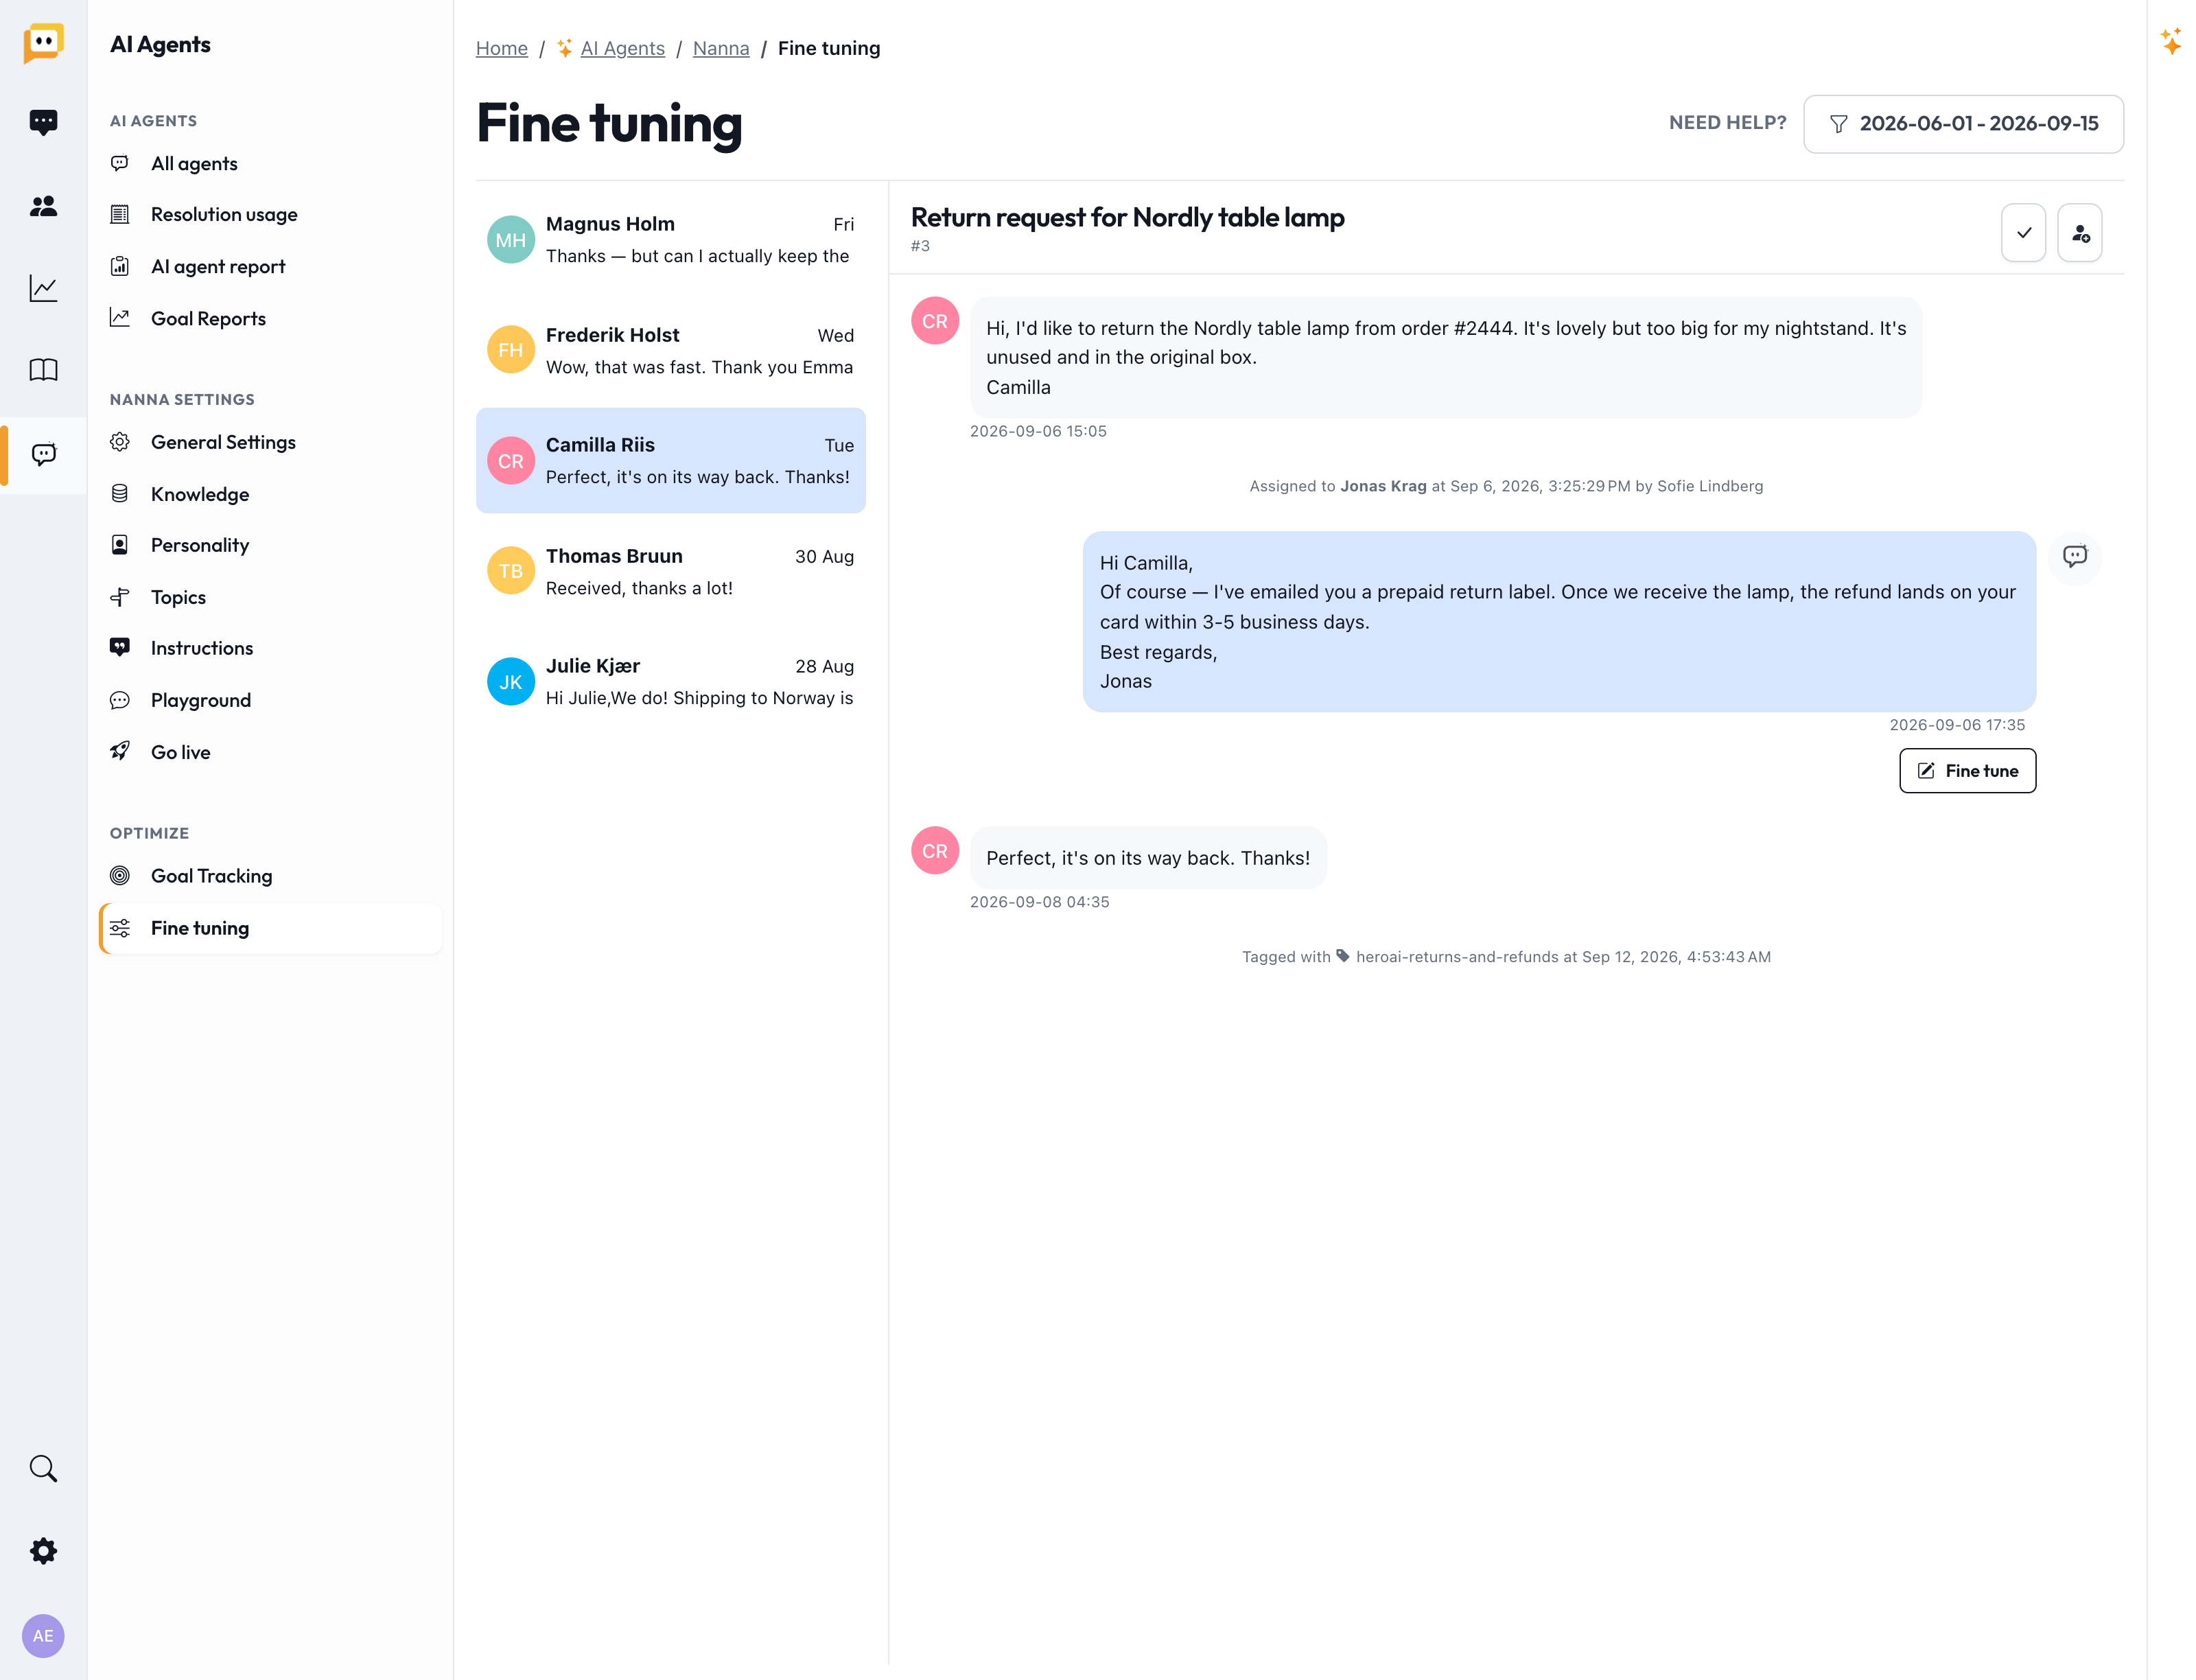Open the settings gear icon
This screenshot has width=2196, height=1680.
pyautogui.click(x=43, y=1551)
